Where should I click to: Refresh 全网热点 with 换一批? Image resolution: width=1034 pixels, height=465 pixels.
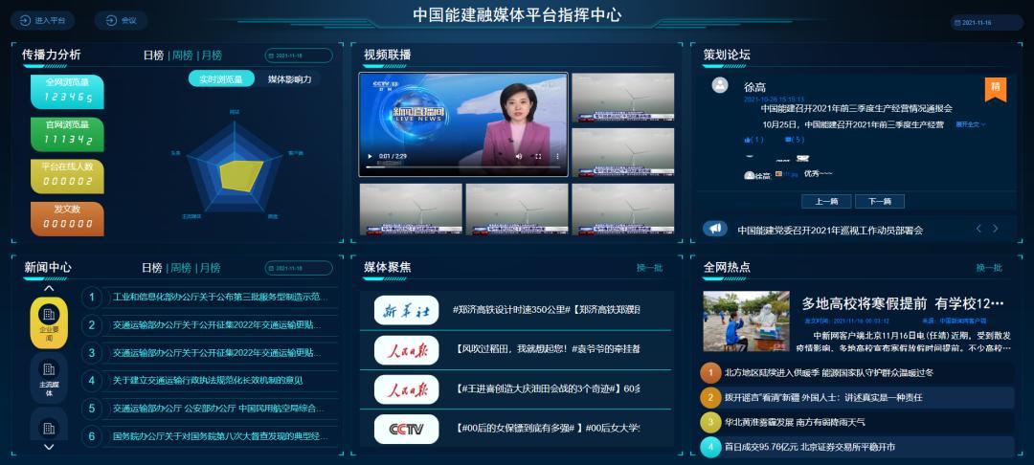[x=989, y=268]
